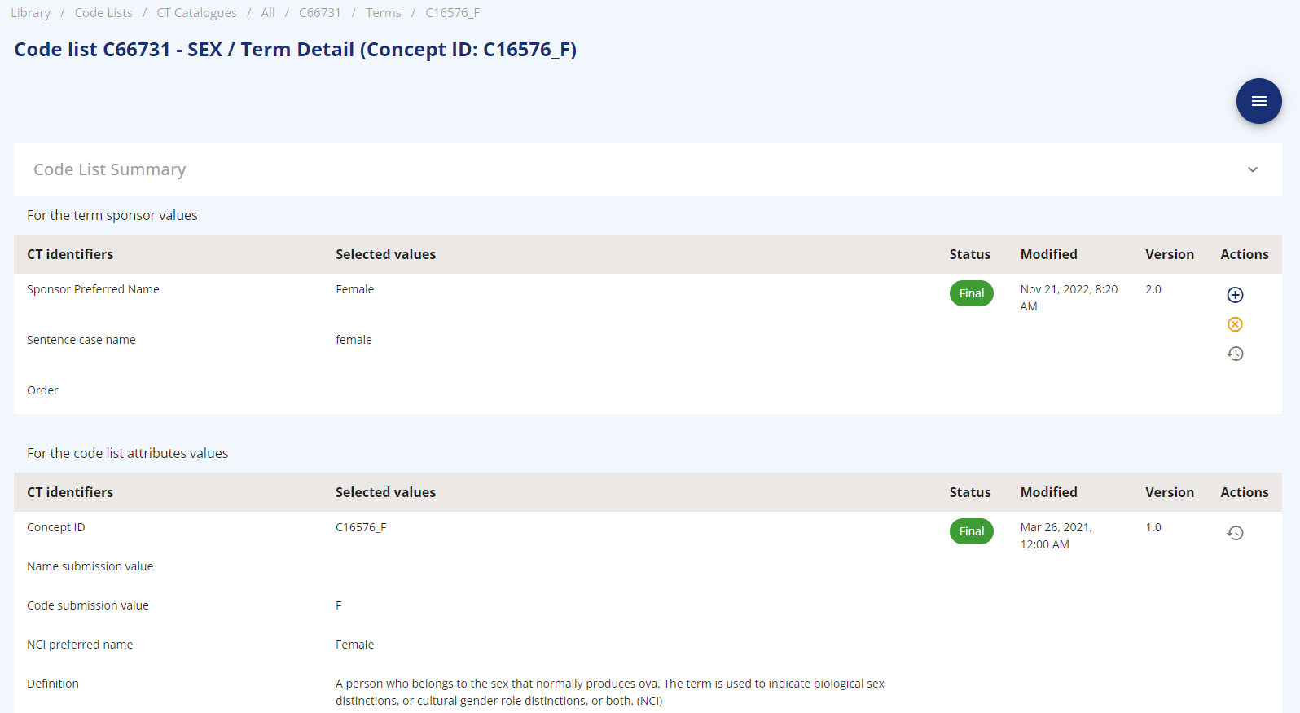Click the definition text about producing ova

pos(610,693)
